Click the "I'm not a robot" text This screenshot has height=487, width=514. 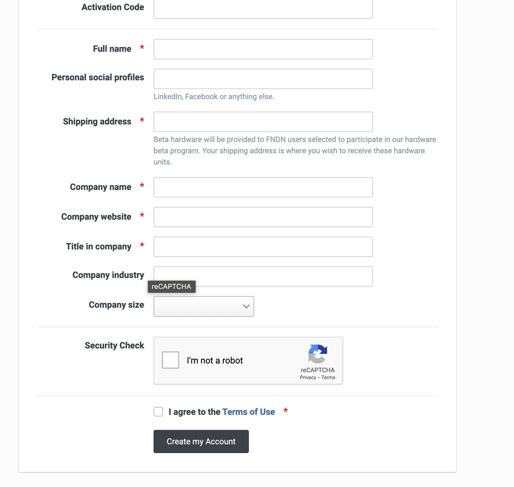click(215, 360)
